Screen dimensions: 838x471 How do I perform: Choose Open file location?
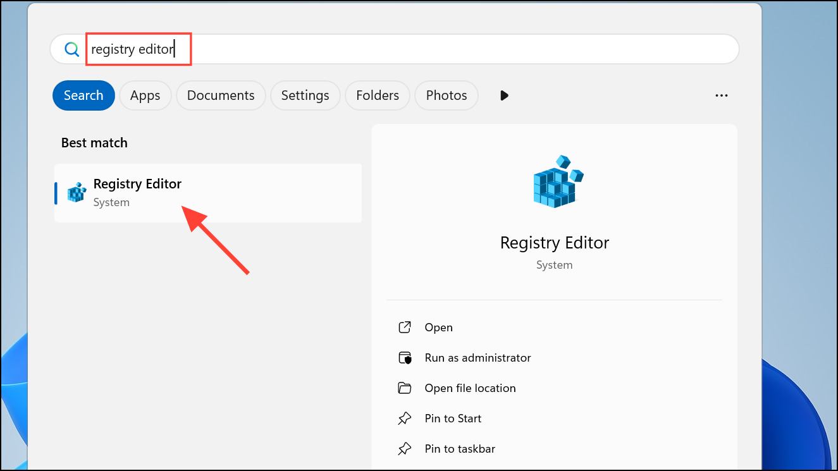(x=470, y=388)
